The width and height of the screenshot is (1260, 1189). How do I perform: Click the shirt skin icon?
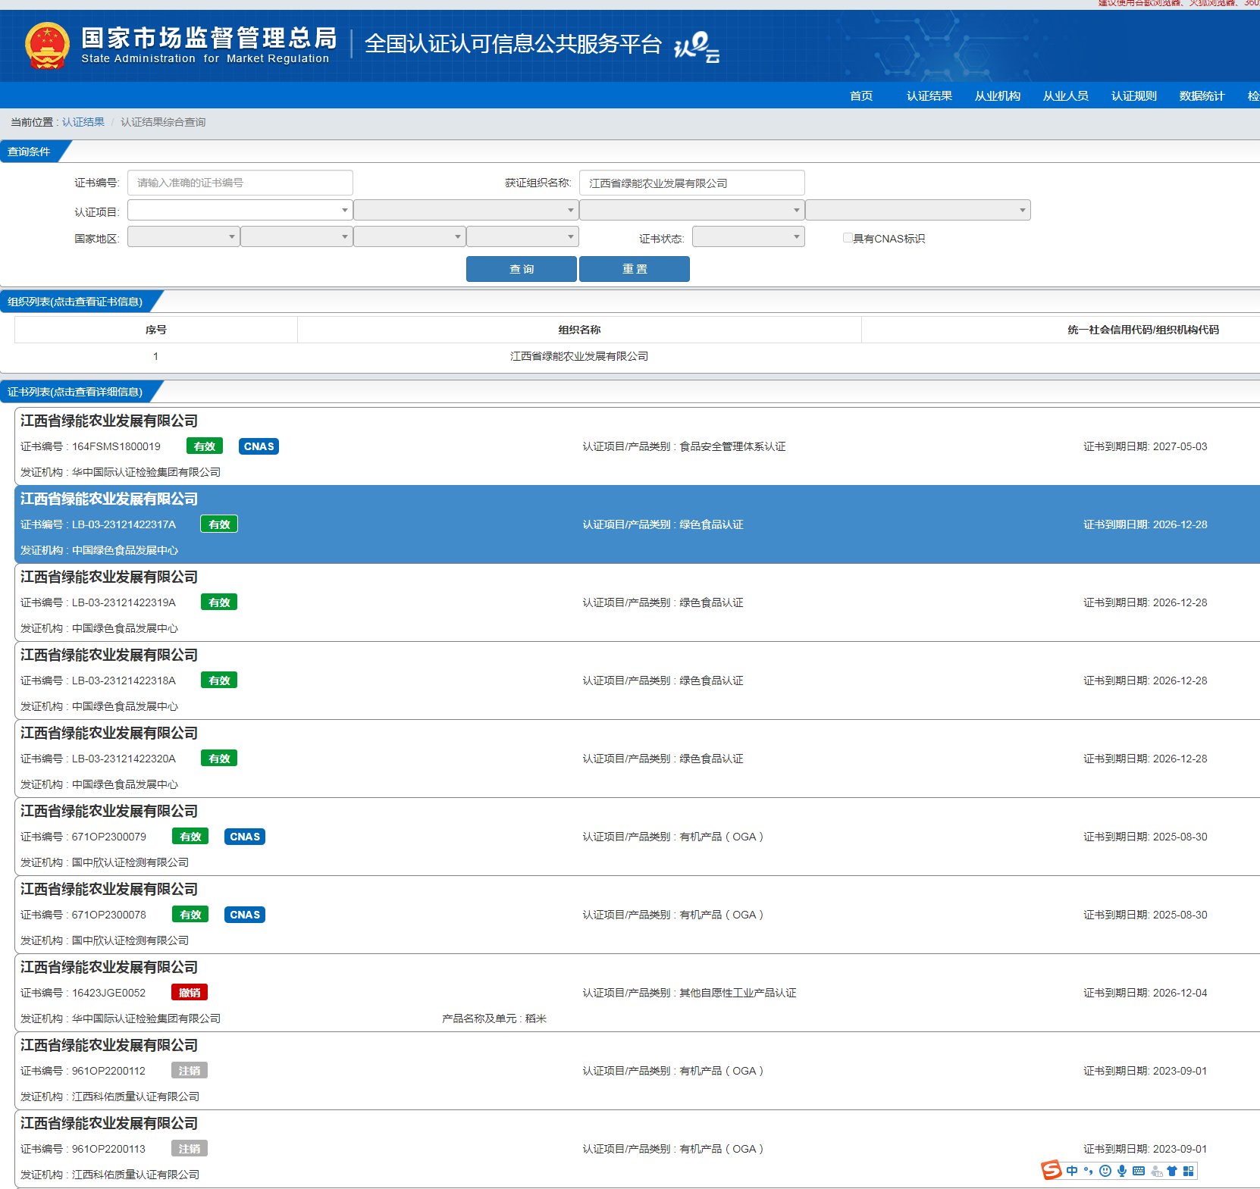[x=1172, y=1171]
